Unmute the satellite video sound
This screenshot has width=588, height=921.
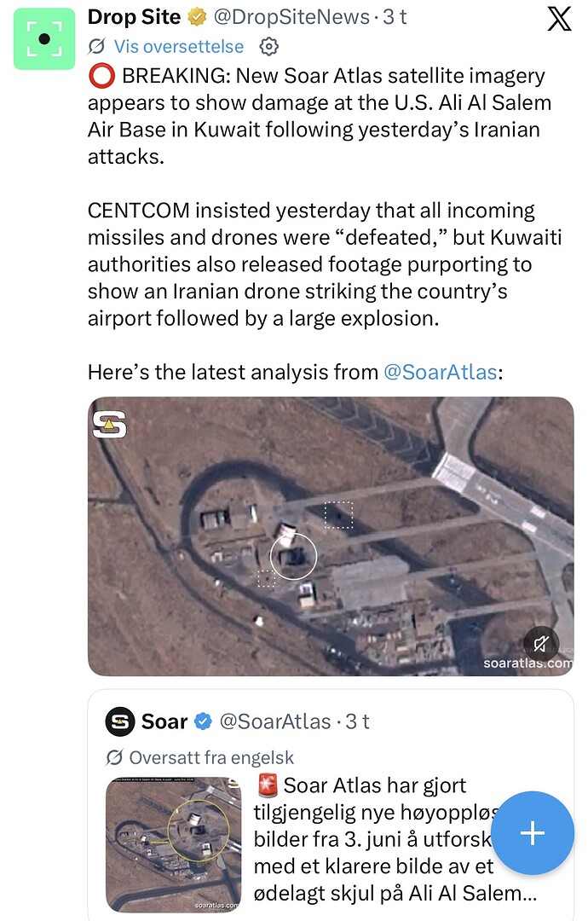[x=541, y=643]
